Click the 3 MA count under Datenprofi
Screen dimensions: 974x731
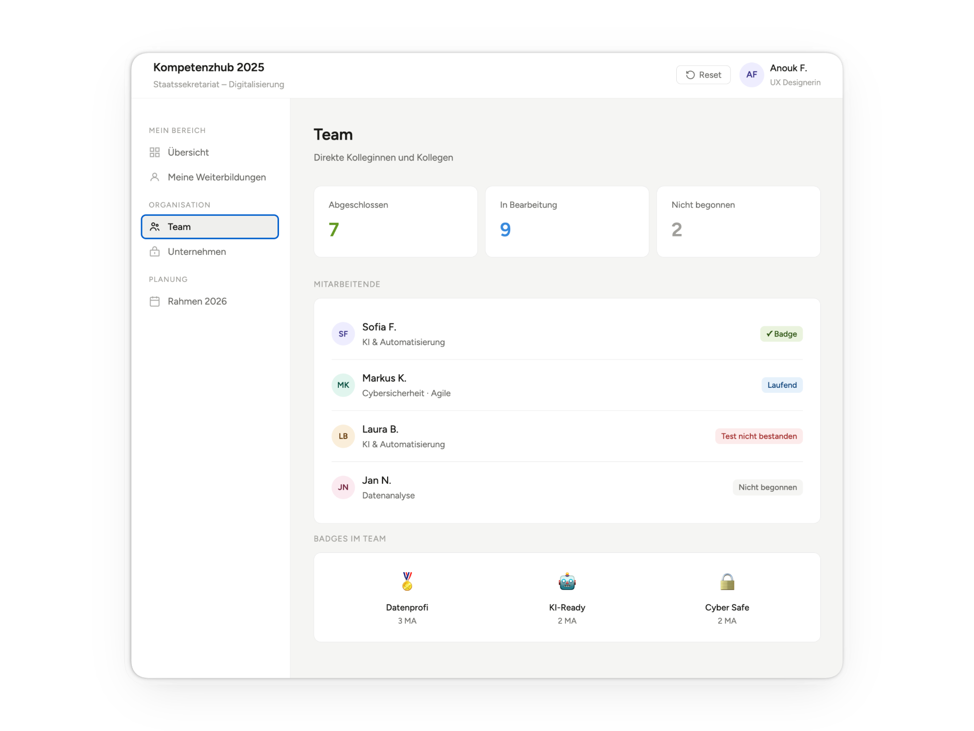pos(407,621)
